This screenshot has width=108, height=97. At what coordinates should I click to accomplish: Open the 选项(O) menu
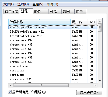click(23, 4)
